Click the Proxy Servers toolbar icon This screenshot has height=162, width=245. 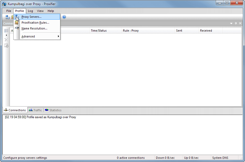point(7,17)
